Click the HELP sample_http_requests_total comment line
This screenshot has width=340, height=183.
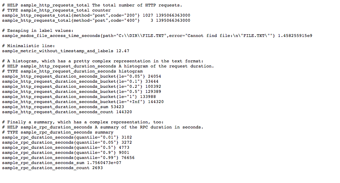92,5
